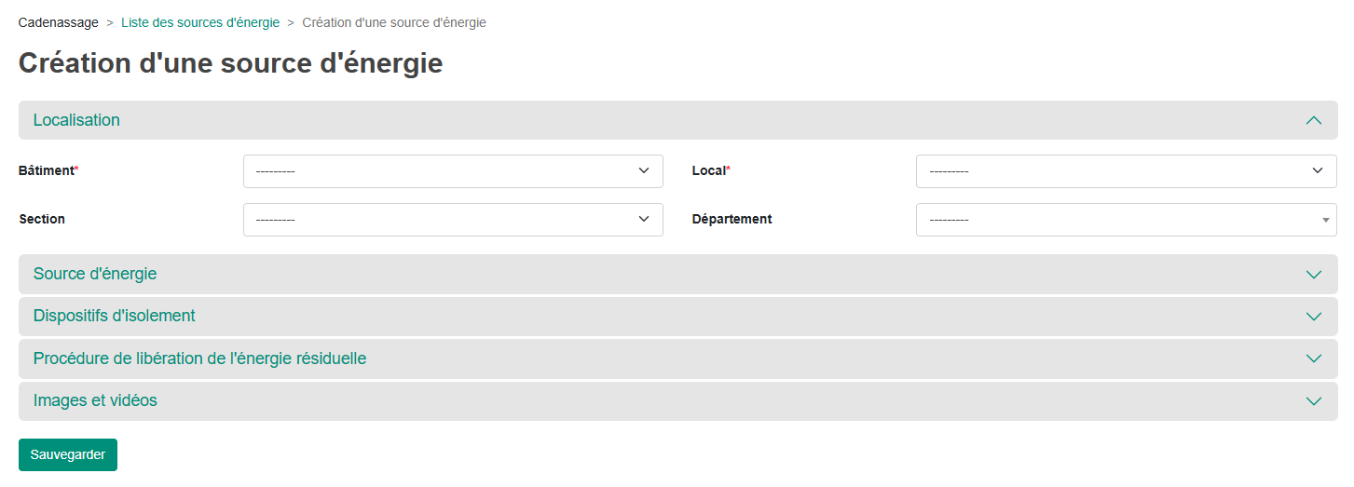
Task: Click caret icon in Département select
Action: 1325,220
